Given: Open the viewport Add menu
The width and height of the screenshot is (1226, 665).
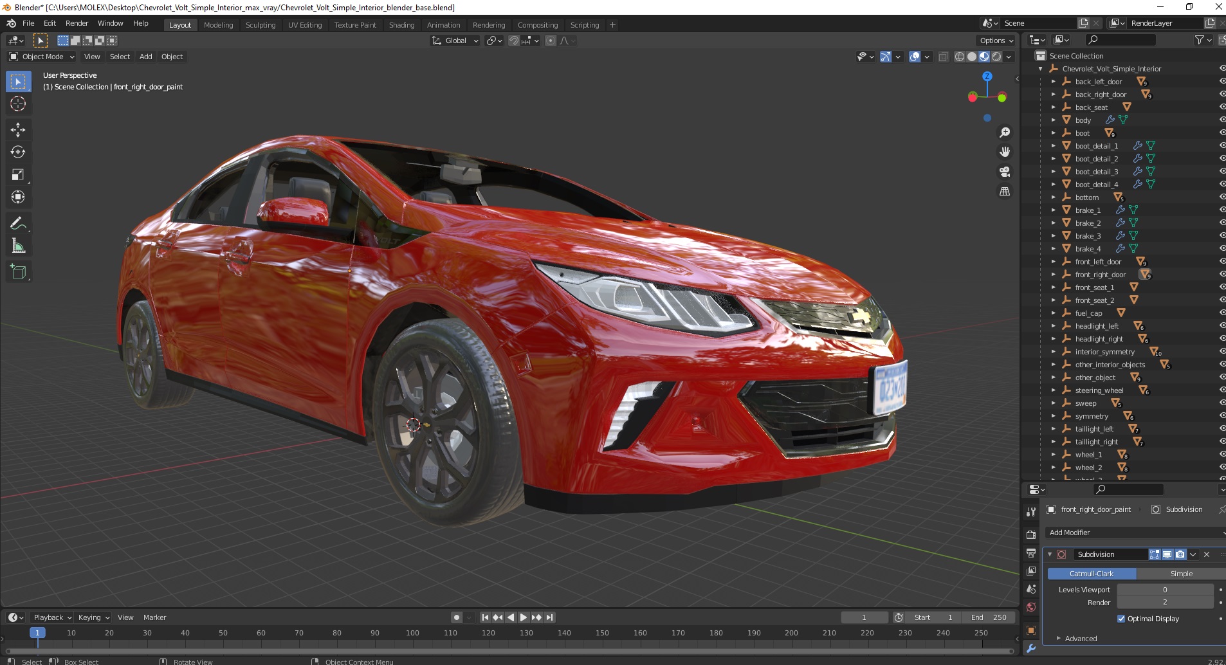Looking at the screenshot, I should pyautogui.click(x=146, y=57).
